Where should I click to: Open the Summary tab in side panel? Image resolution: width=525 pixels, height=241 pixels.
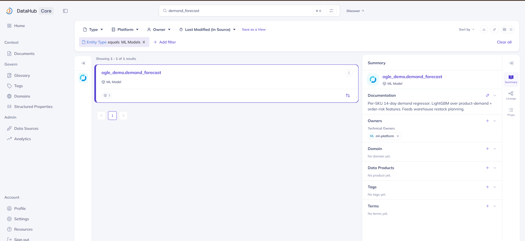click(511, 79)
